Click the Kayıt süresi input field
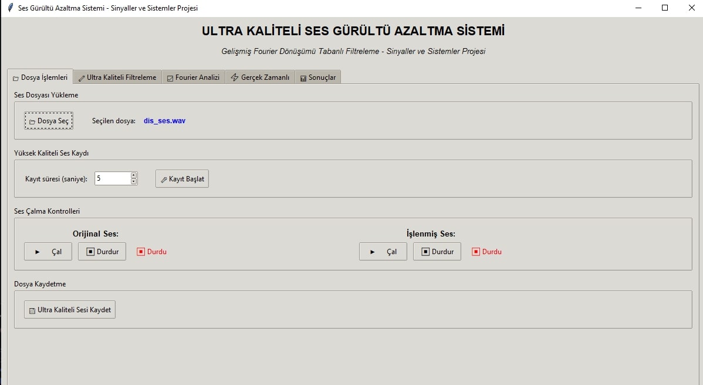Screen dimensions: 703x385 coord(111,178)
